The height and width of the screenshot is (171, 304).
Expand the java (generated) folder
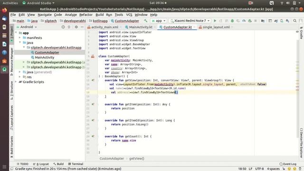[20, 72]
